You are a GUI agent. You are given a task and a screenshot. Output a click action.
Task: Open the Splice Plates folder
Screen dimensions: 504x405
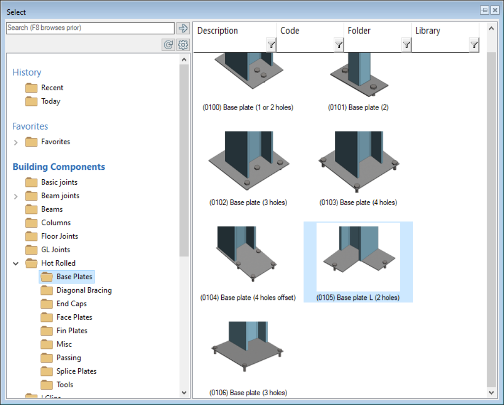click(76, 371)
